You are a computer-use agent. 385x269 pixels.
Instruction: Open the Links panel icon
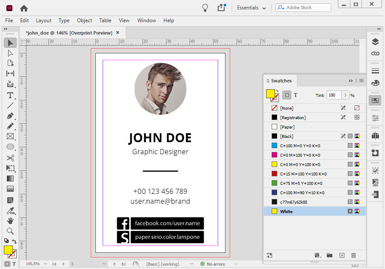(x=375, y=53)
